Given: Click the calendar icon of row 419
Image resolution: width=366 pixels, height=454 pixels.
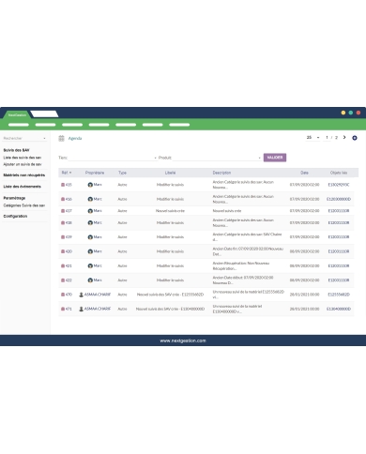Looking at the screenshot, I should click(x=63, y=237).
